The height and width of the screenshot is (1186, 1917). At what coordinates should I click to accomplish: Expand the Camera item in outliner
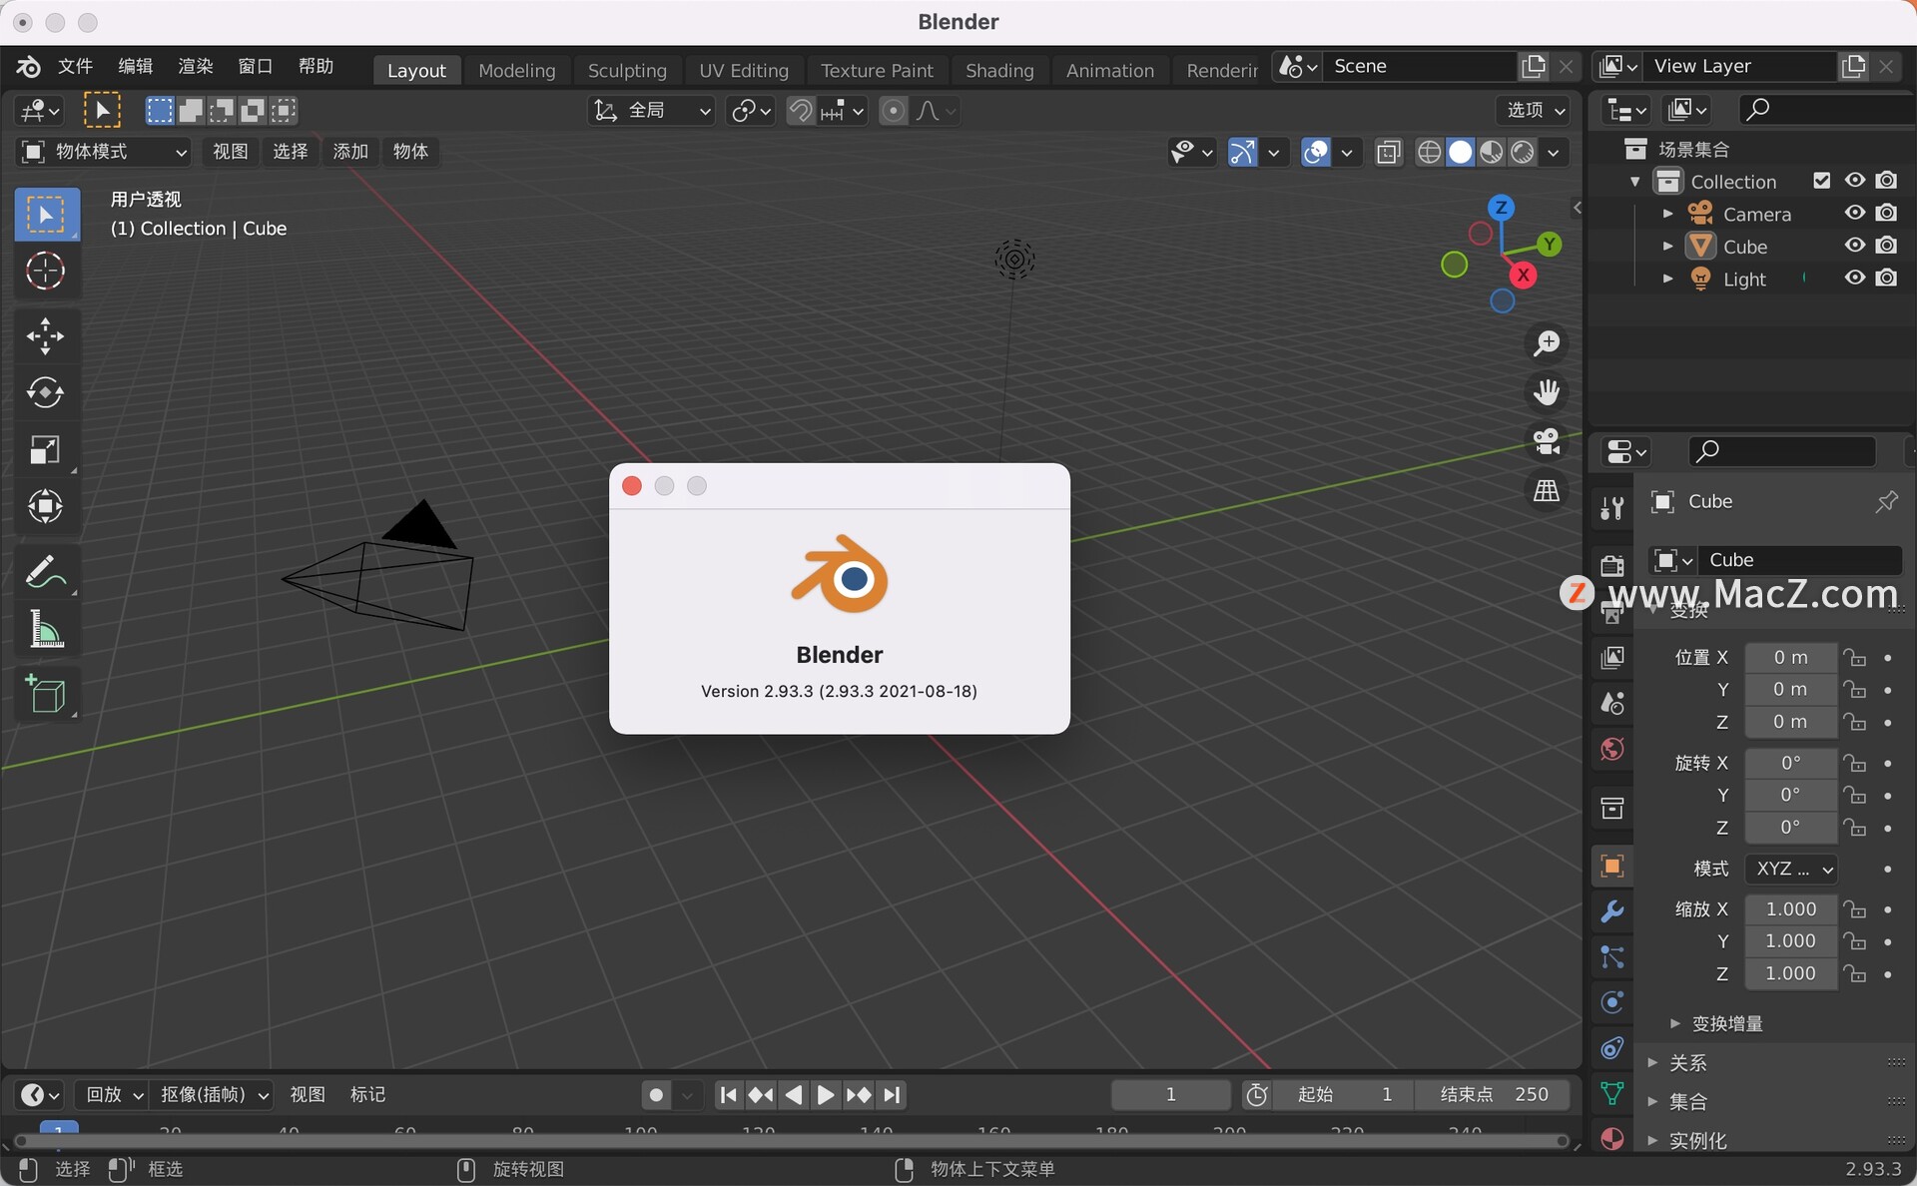[x=1667, y=214]
